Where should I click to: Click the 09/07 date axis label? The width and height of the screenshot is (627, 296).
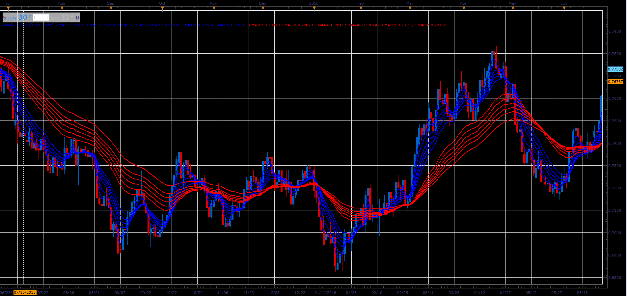120,293
